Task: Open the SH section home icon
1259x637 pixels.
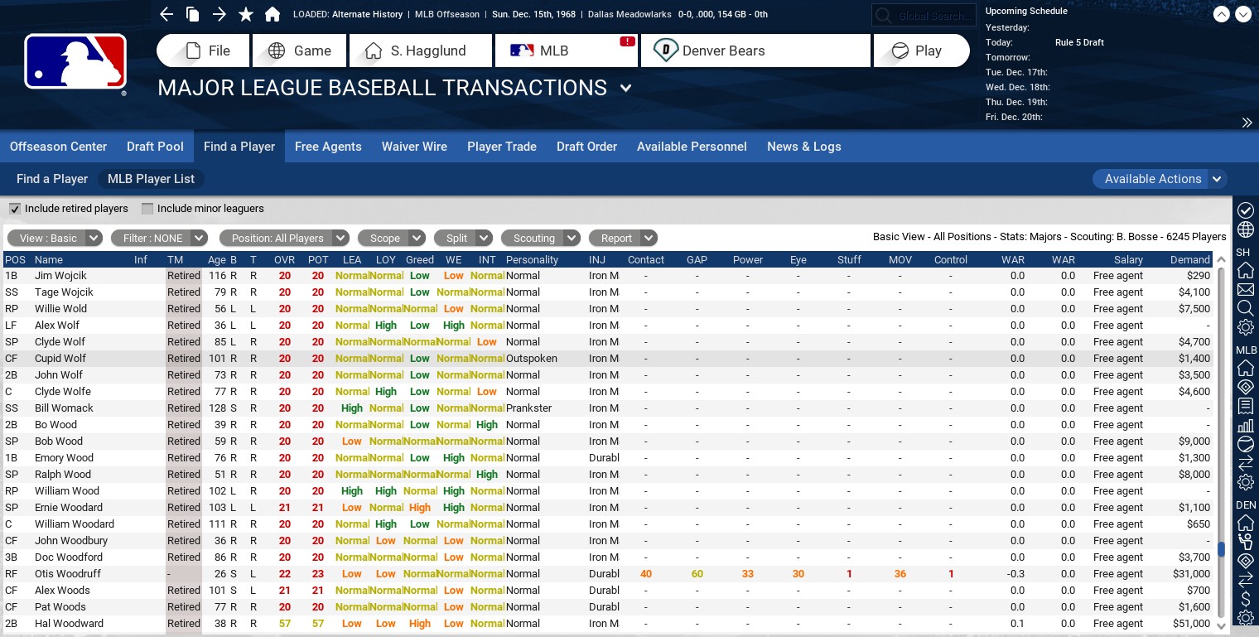Action: tap(1246, 271)
